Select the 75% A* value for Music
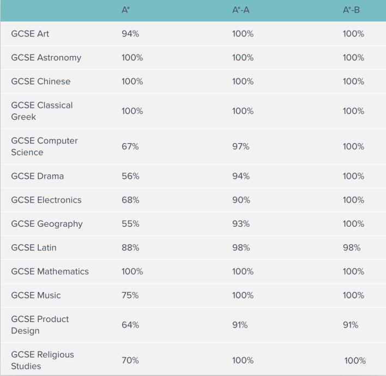 130,295
